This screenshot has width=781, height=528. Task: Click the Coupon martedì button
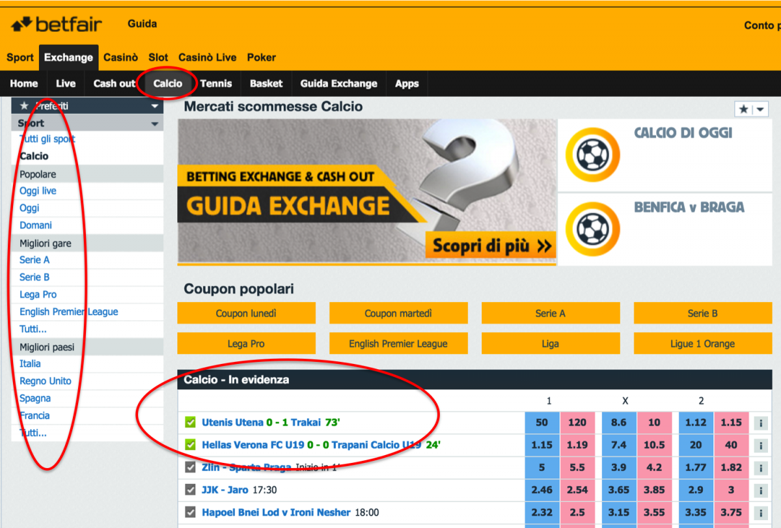398,313
